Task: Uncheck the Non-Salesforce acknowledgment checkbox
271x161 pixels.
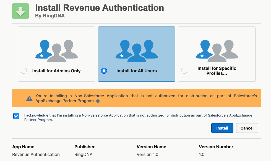Action: coord(16,116)
